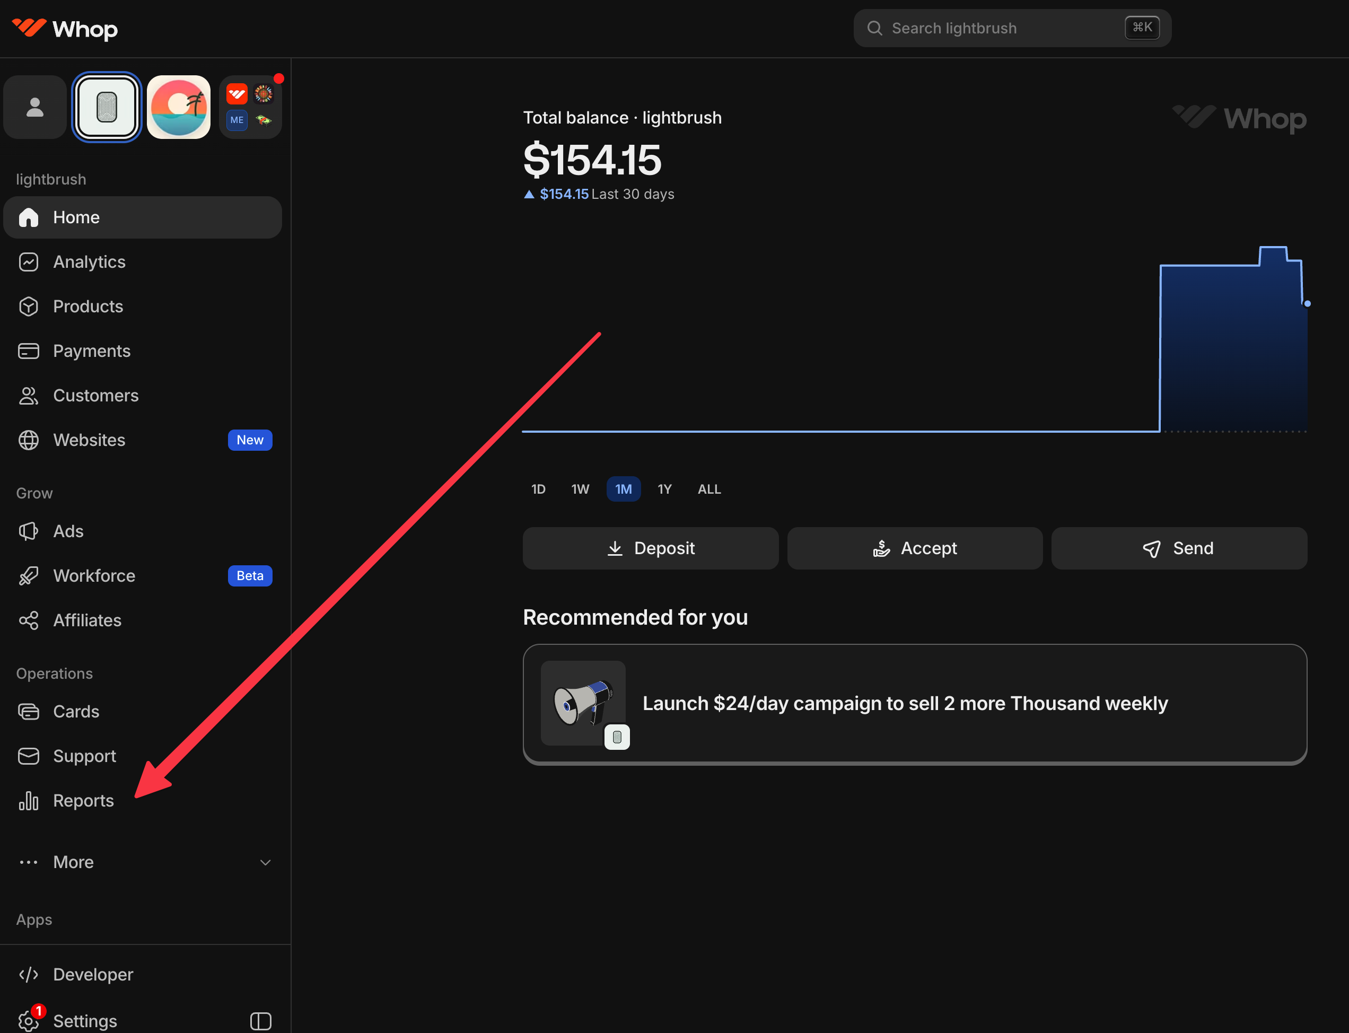Click the Settings gear icon

tap(28, 1021)
